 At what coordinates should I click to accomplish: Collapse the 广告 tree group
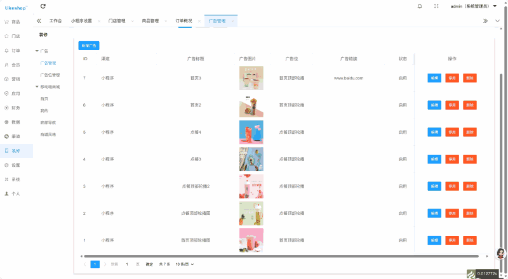[x=37, y=51]
